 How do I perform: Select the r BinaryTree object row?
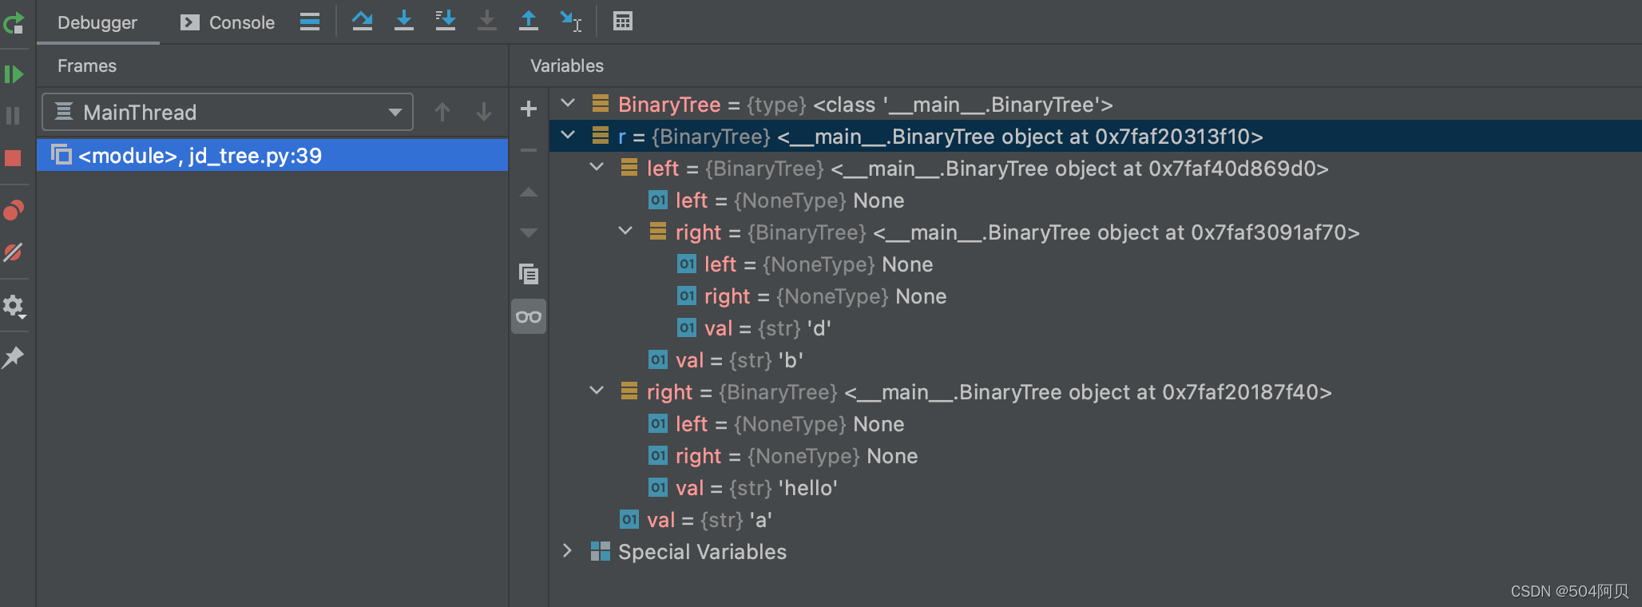pyautogui.click(x=1095, y=136)
